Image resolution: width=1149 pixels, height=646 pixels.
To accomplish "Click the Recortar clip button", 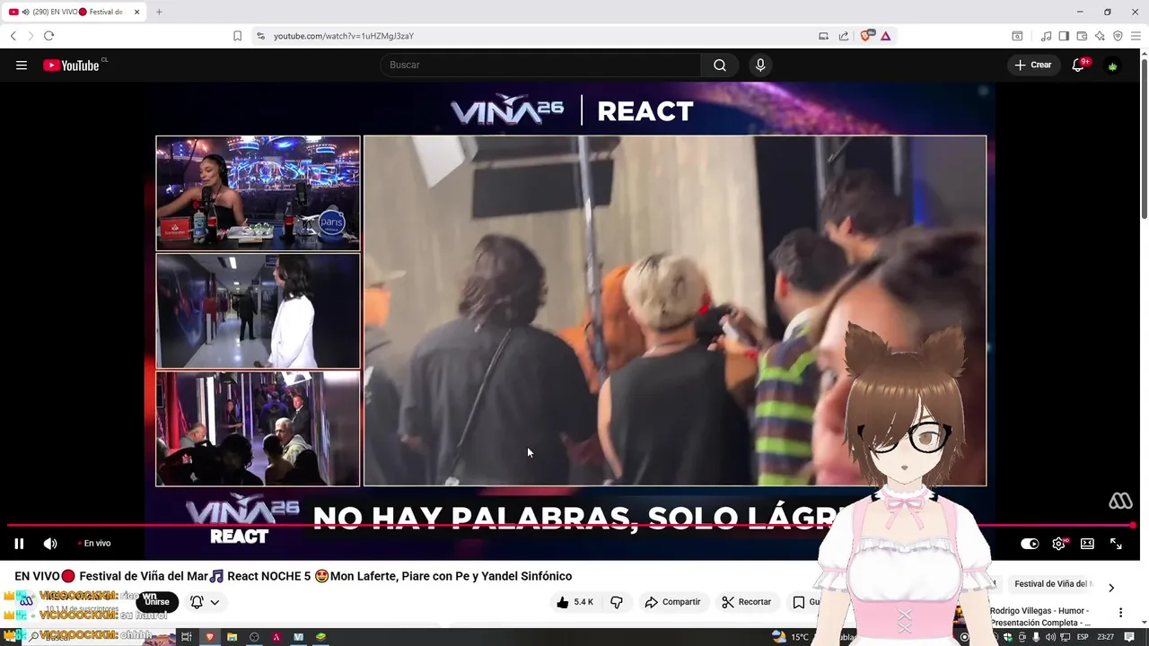I will click(747, 602).
